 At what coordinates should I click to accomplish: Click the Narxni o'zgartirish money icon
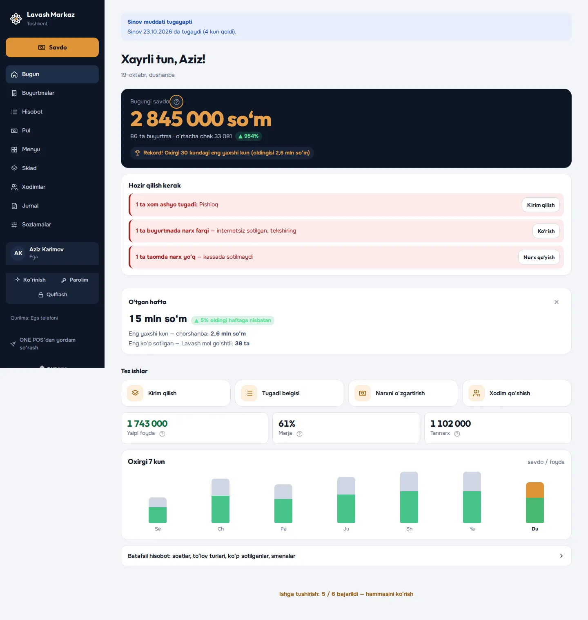click(363, 393)
